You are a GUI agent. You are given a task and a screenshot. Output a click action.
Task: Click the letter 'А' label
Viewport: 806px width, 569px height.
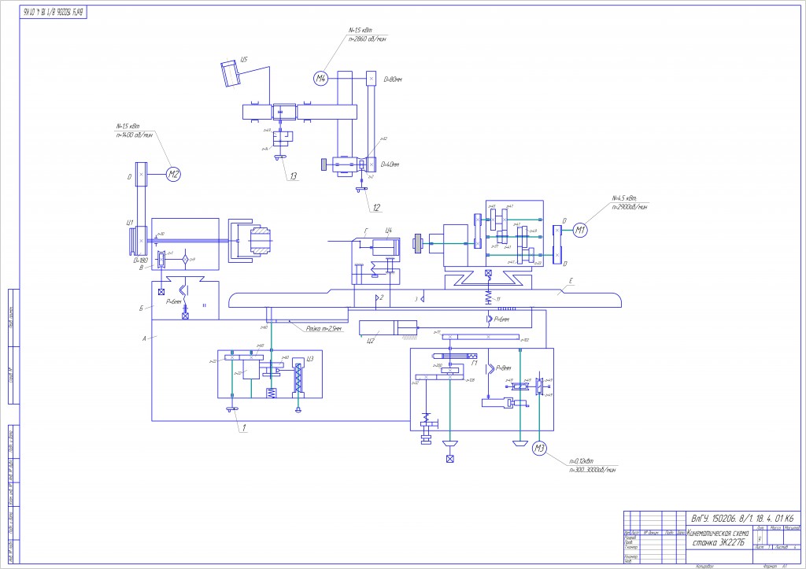point(144,338)
